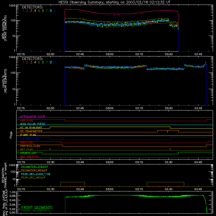
Task: Click detector 4 legend number in front segments plot
Action: pos(35,11)
